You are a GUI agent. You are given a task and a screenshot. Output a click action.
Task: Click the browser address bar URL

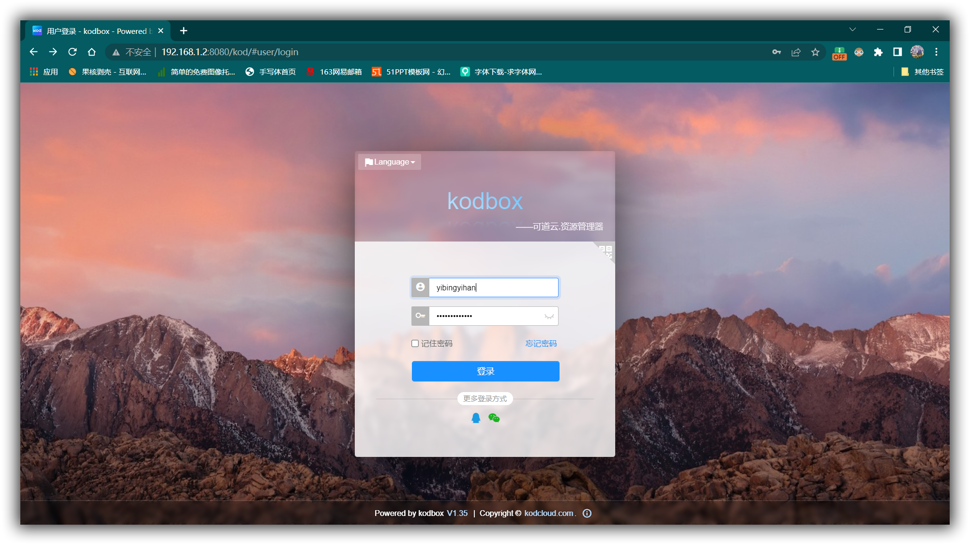coord(230,52)
